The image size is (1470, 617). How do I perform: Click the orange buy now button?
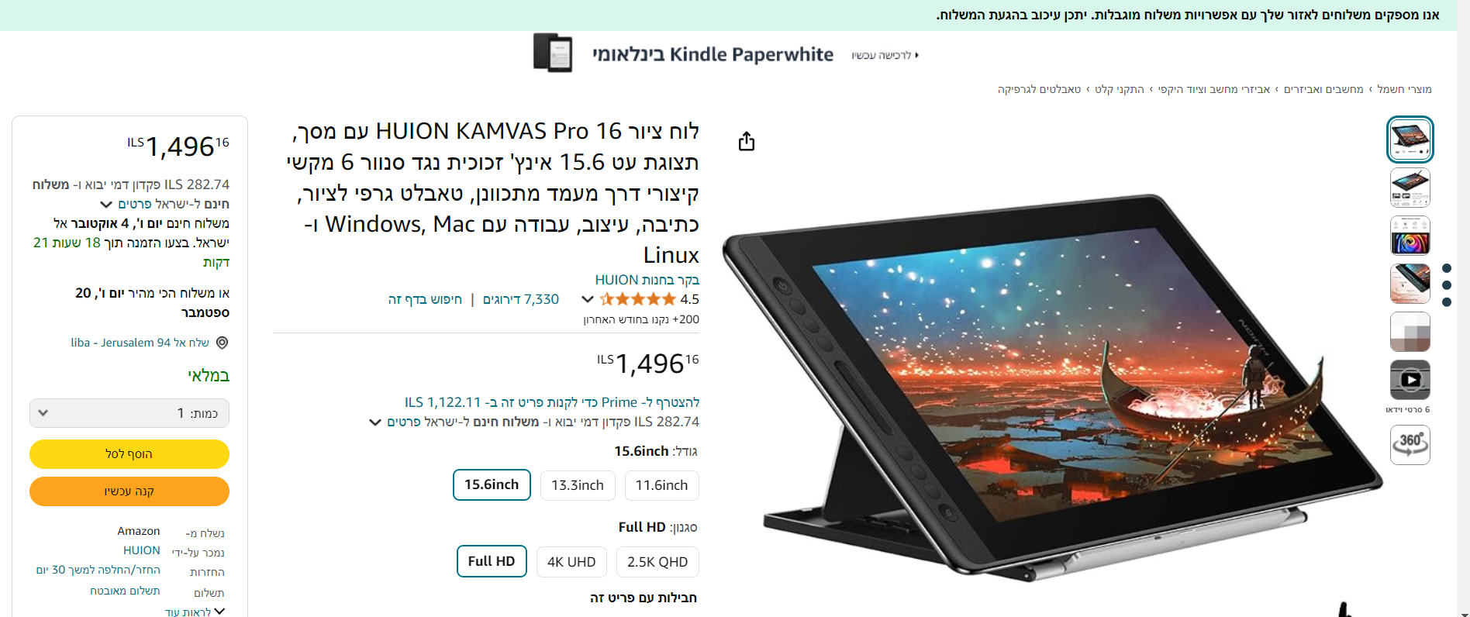(x=129, y=491)
